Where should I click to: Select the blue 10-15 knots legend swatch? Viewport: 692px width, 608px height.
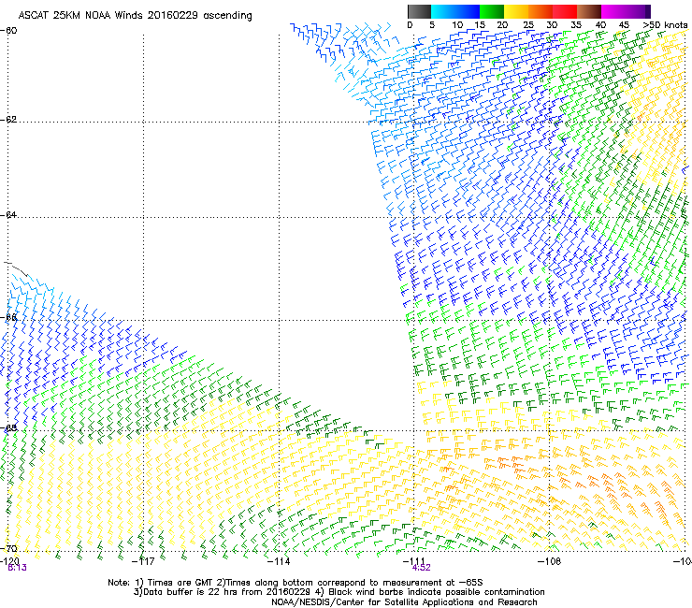pos(468,11)
